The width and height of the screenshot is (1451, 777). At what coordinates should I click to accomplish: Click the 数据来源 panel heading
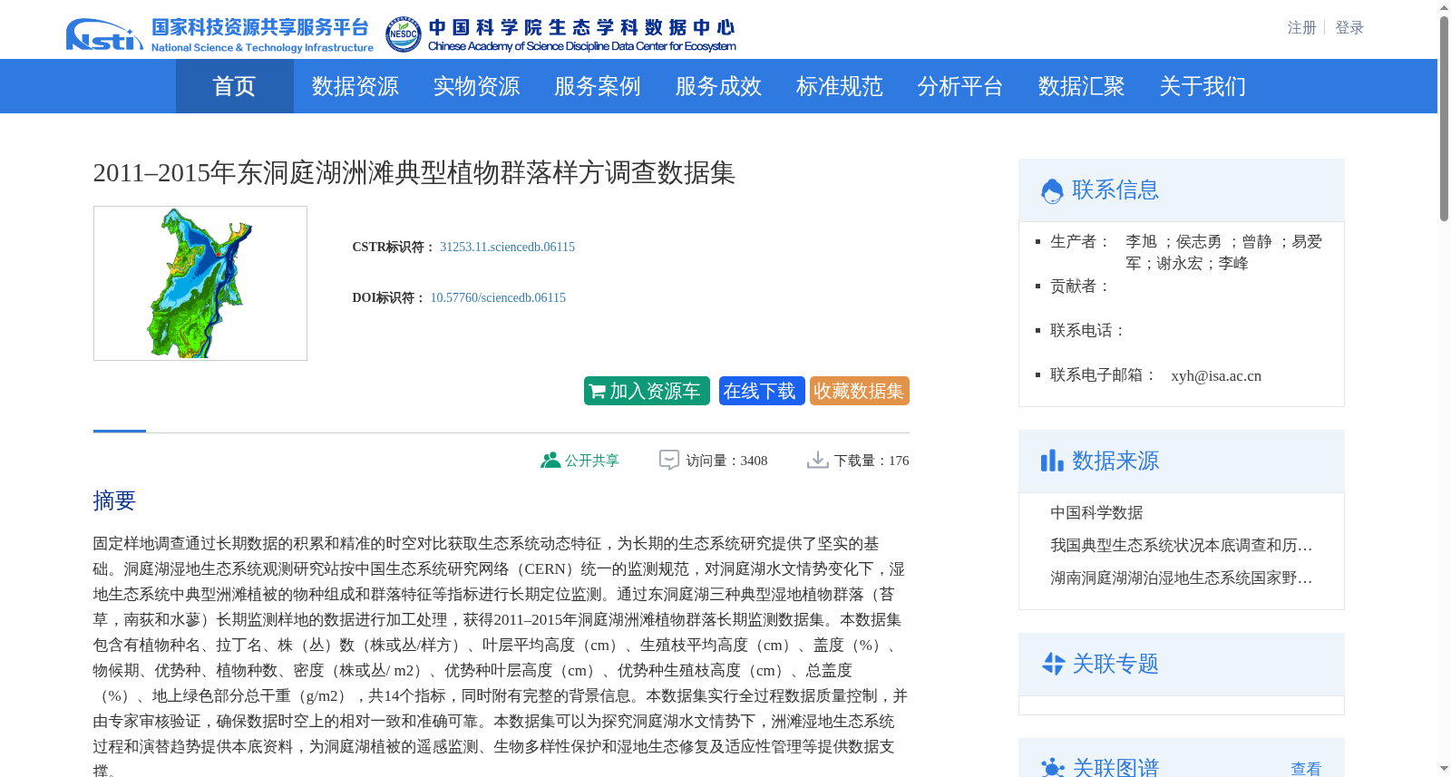1115,461
